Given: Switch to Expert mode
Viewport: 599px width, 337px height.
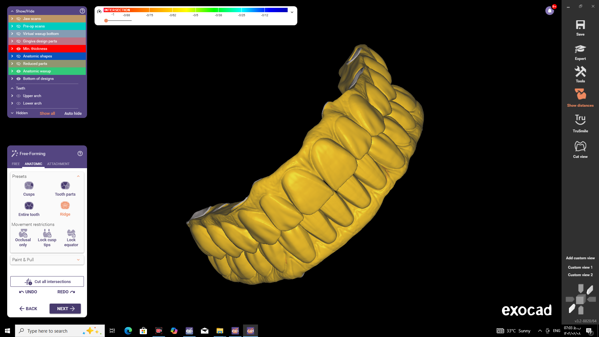Looking at the screenshot, I should click(580, 49).
